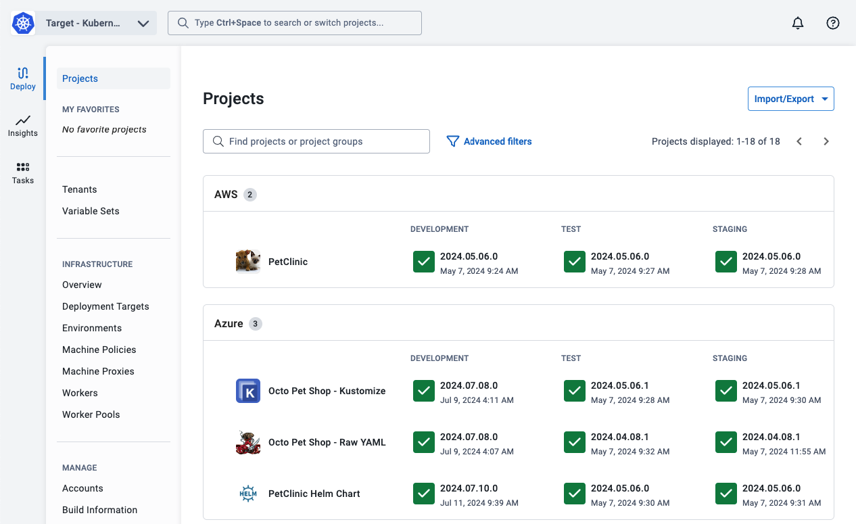The height and width of the screenshot is (524, 856).
Task: Open Raw YAML Staging deployment success icon
Action: 726,442
